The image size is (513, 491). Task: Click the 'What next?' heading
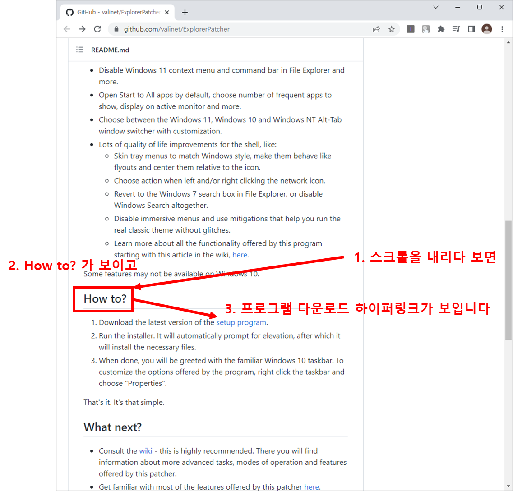point(112,427)
